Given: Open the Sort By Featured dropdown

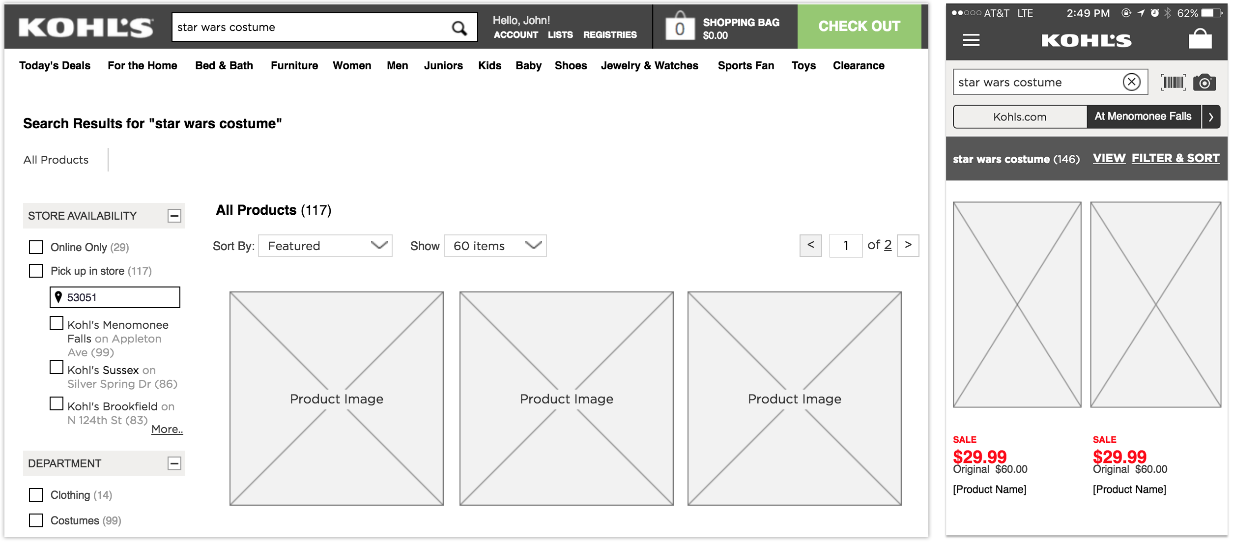Looking at the screenshot, I should [x=325, y=246].
